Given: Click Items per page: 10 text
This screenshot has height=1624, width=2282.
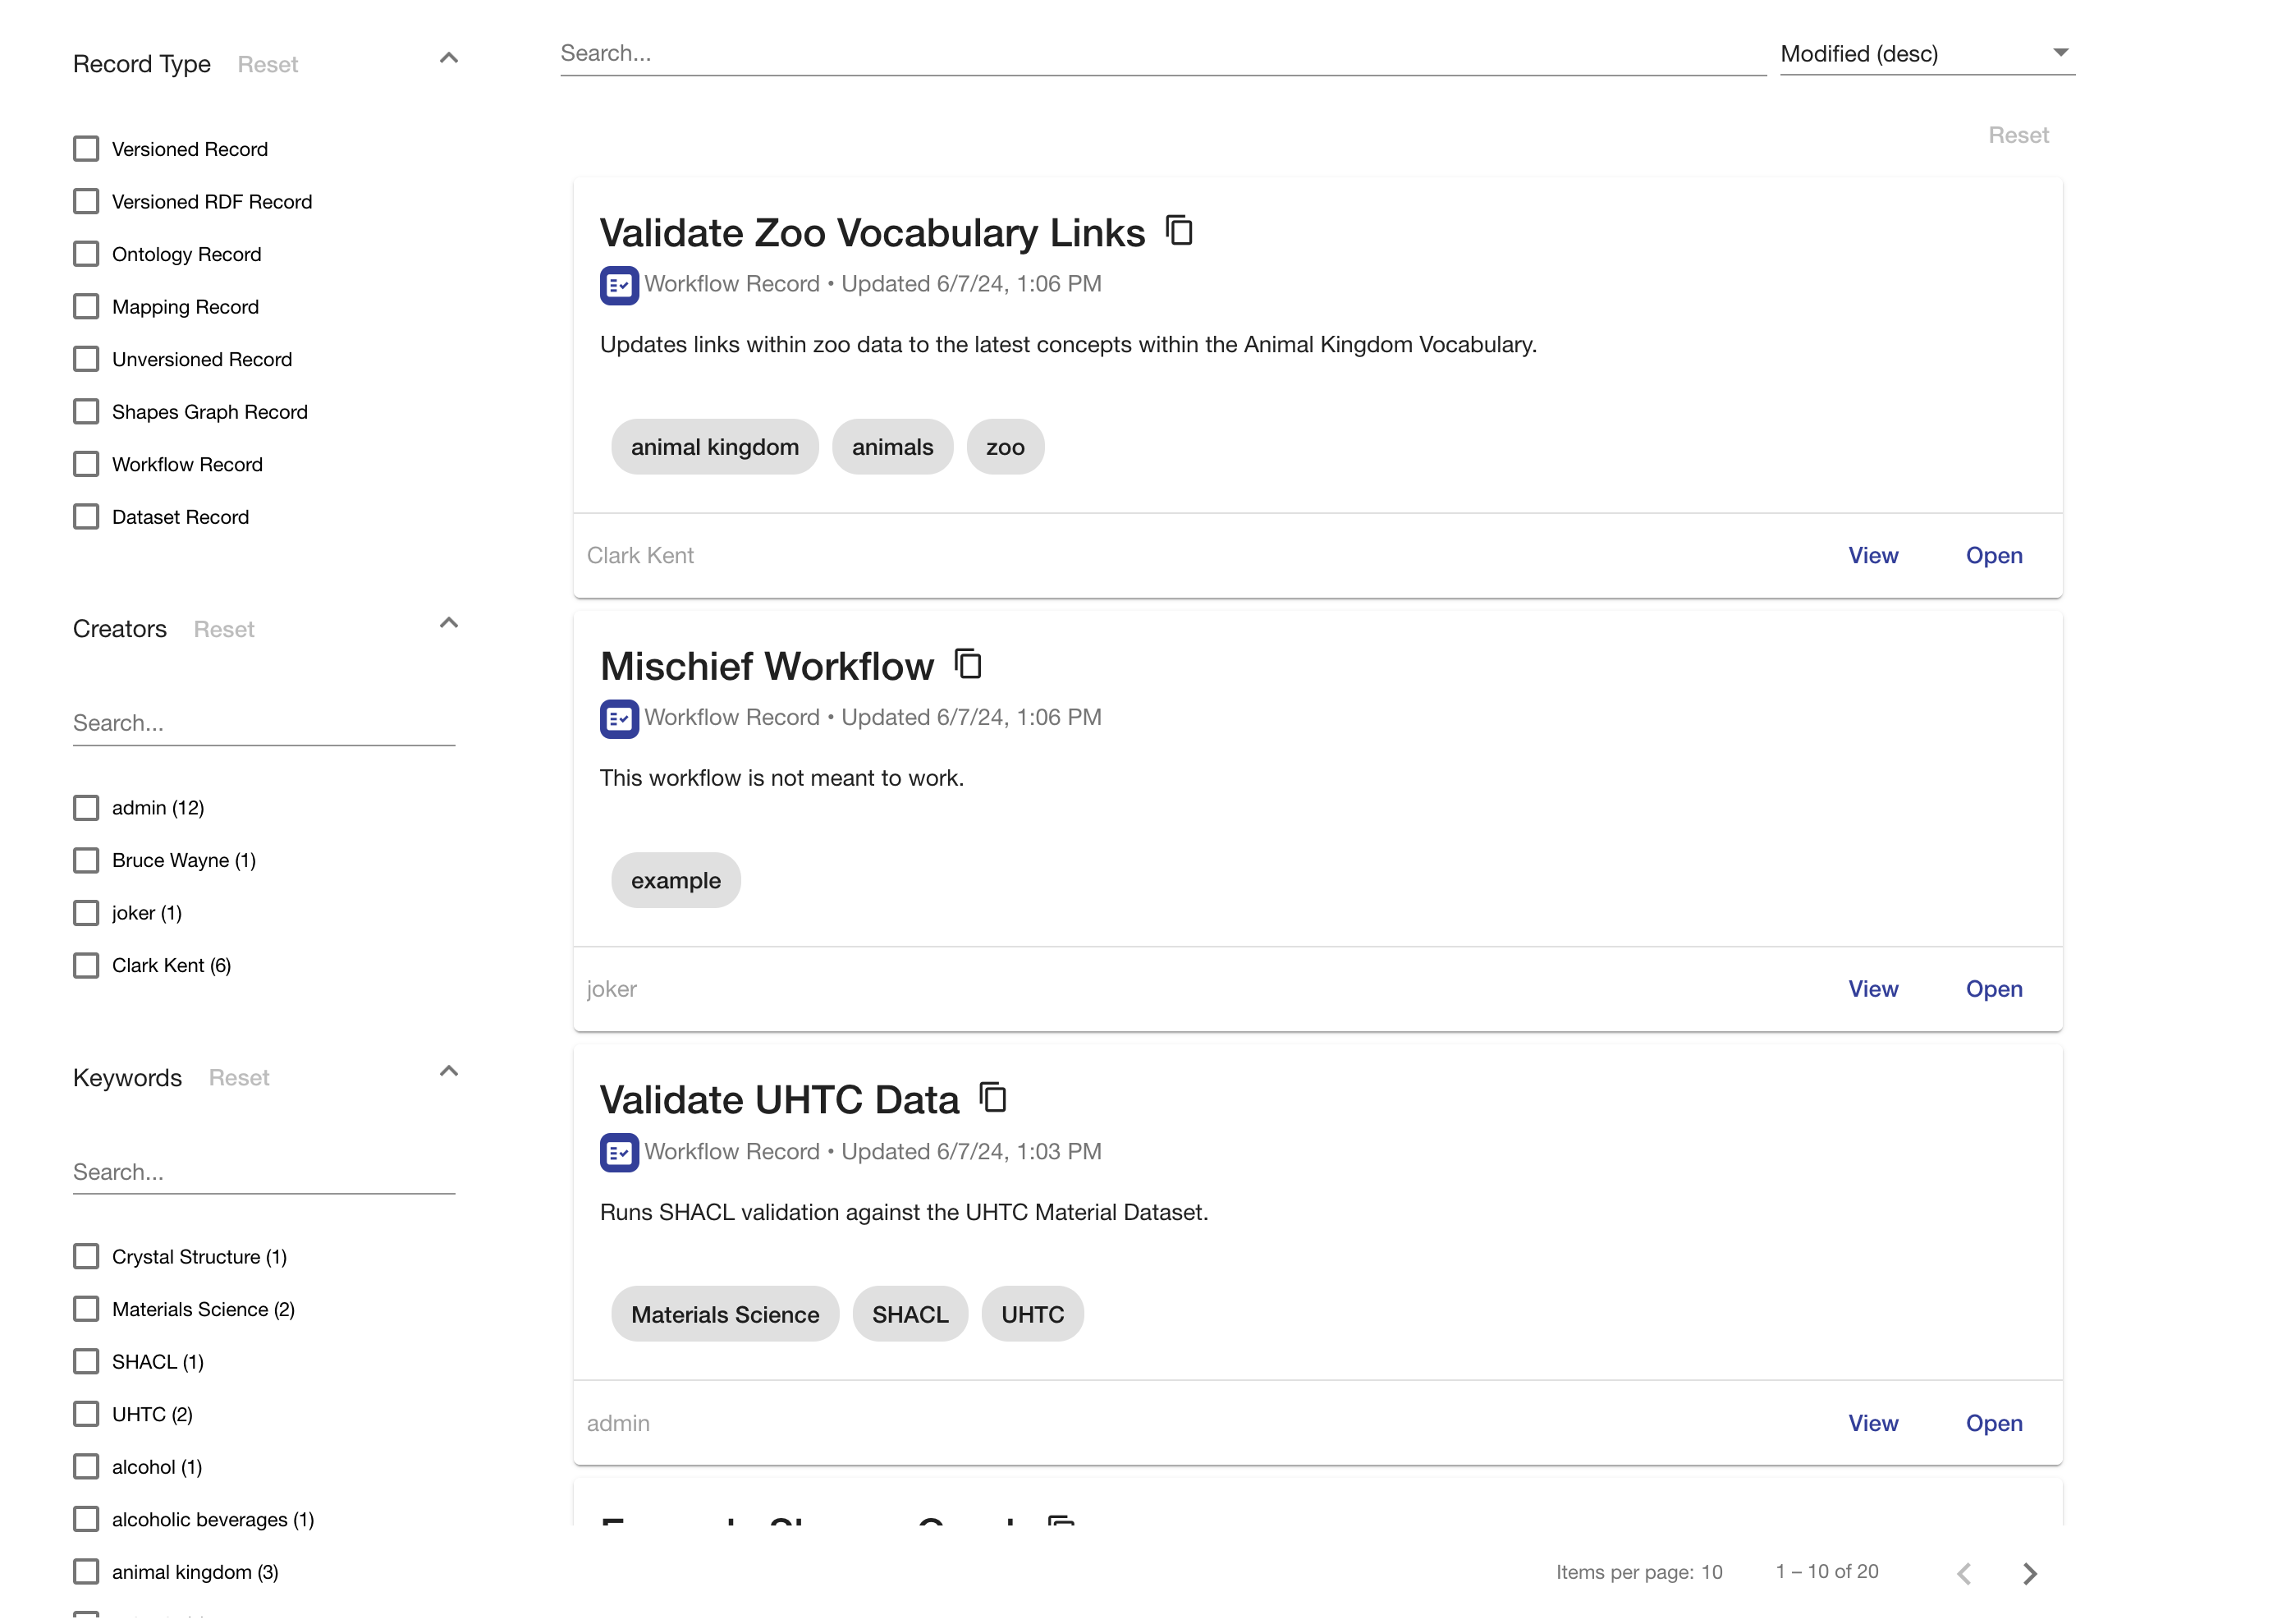Looking at the screenshot, I should click(x=1638, y=1573).
